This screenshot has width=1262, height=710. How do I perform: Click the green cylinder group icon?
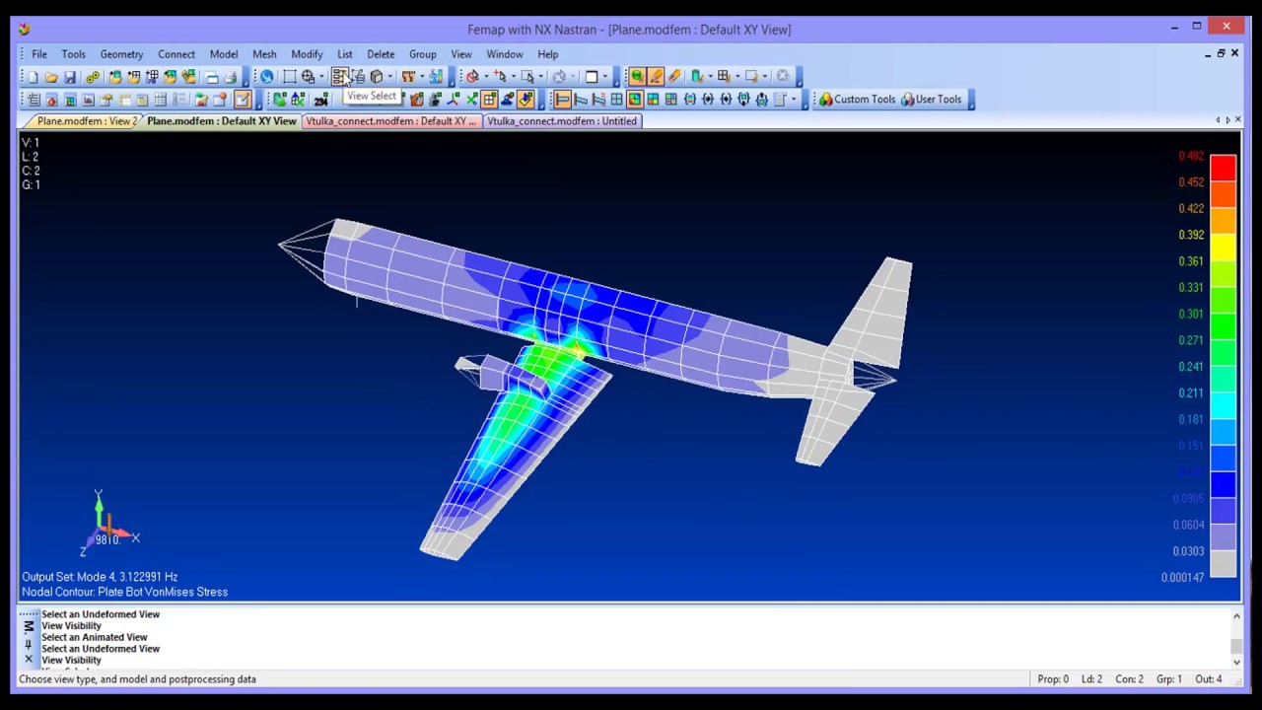point(697,76)
